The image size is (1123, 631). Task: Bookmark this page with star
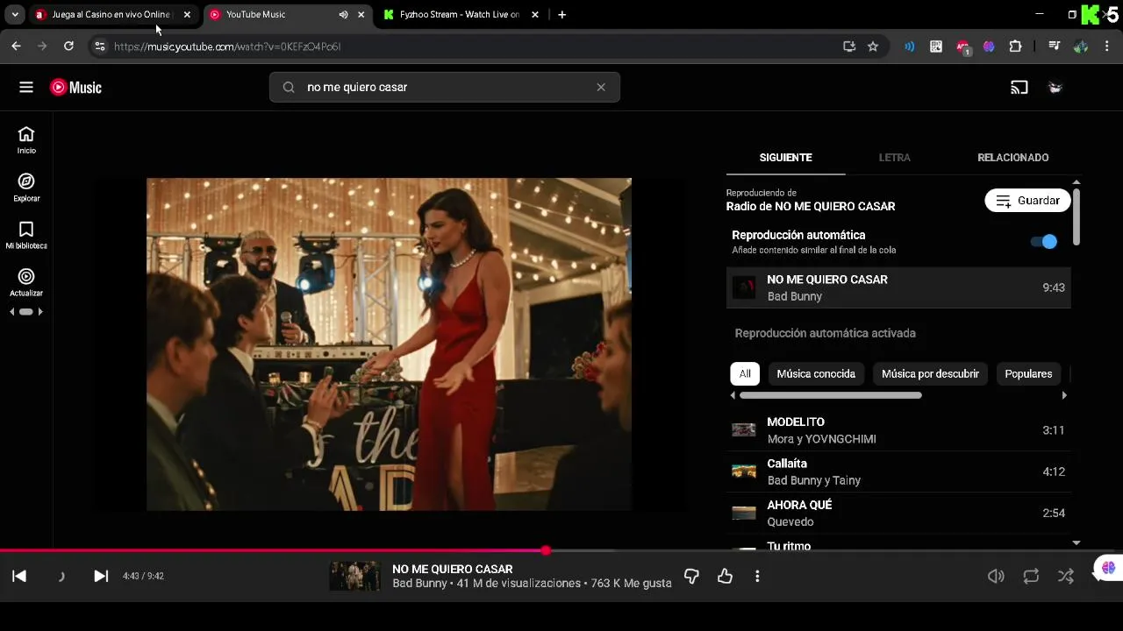(x=873, y=46)
